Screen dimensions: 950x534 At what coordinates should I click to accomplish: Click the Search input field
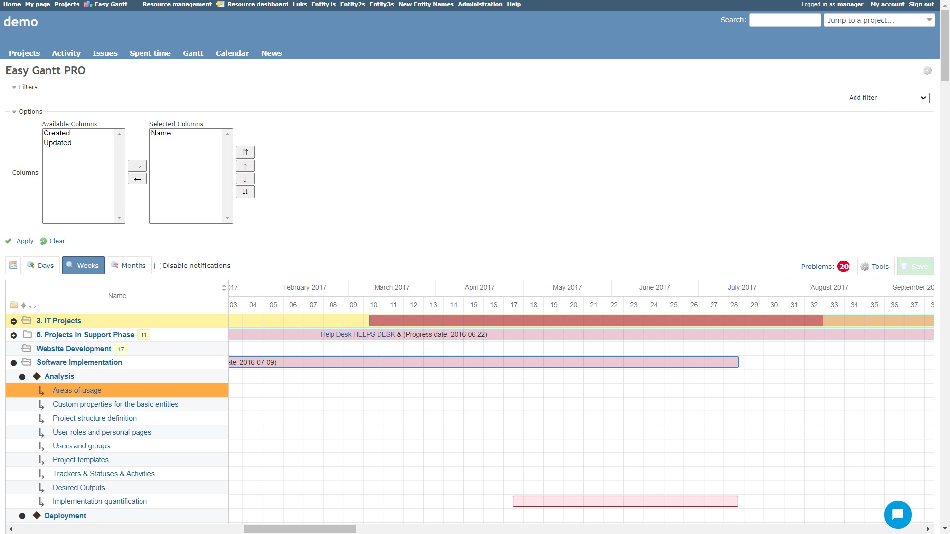point(785,20)
